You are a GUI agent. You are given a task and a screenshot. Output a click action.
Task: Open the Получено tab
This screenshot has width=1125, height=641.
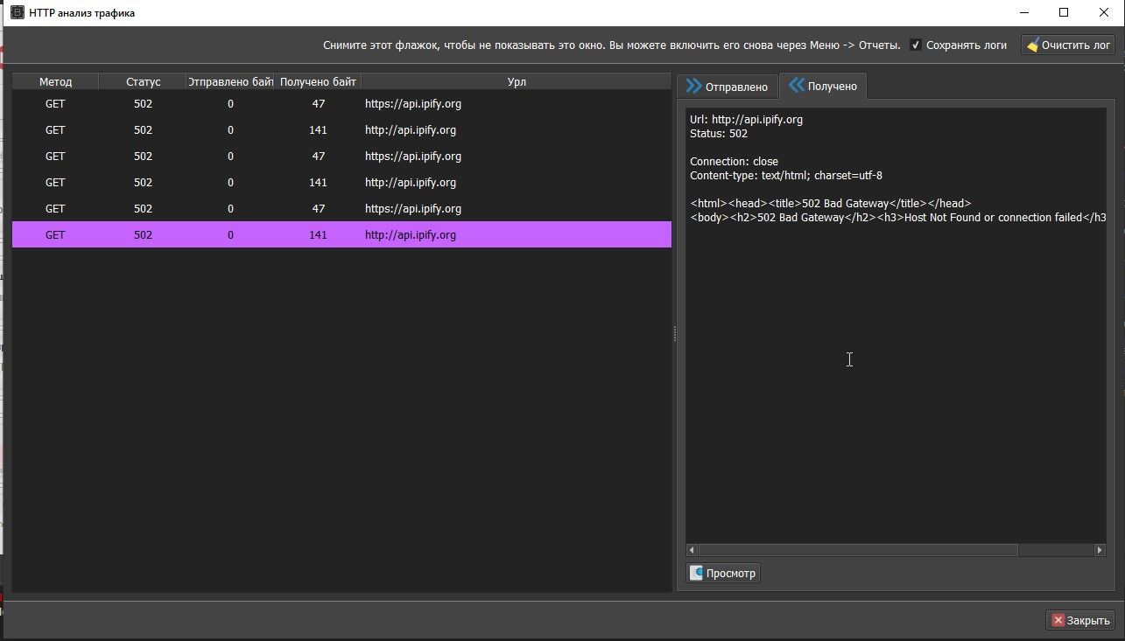822,86
